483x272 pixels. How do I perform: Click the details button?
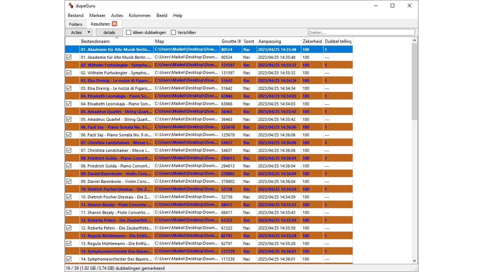click(x=109, y=33)
